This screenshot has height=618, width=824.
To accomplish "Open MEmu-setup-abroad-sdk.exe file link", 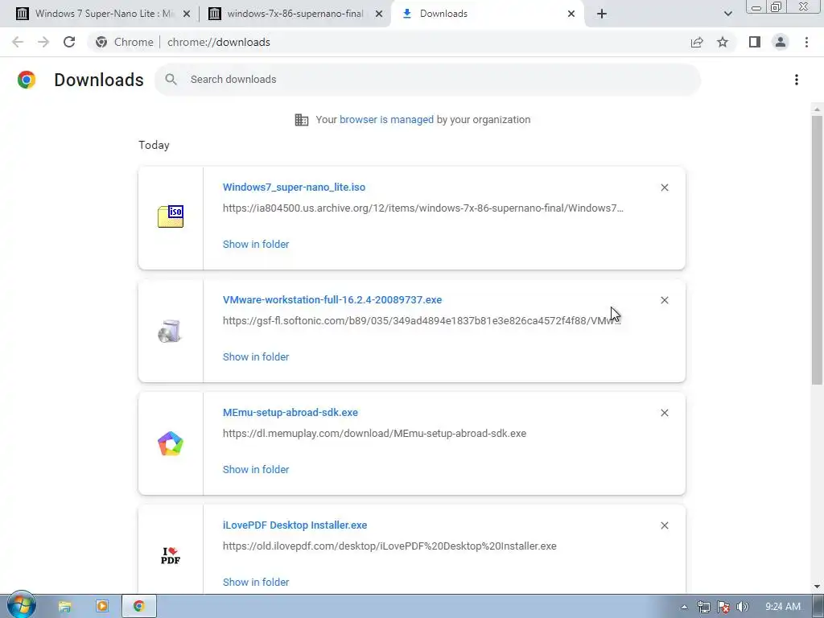I will (x=290, y=413).
